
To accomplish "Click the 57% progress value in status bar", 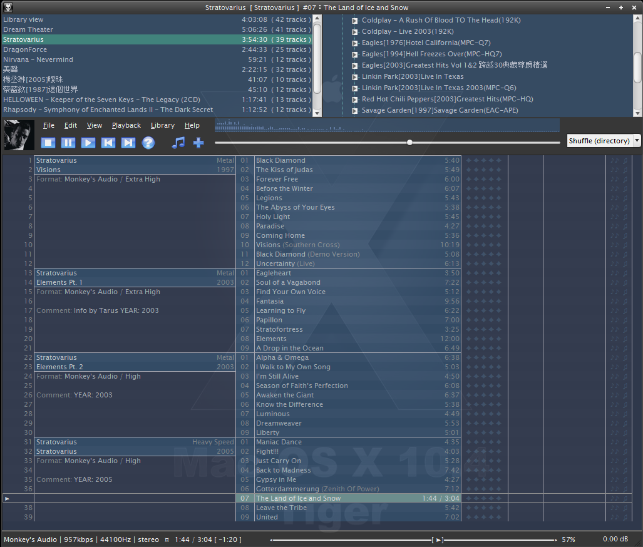I will pos(568,539).
